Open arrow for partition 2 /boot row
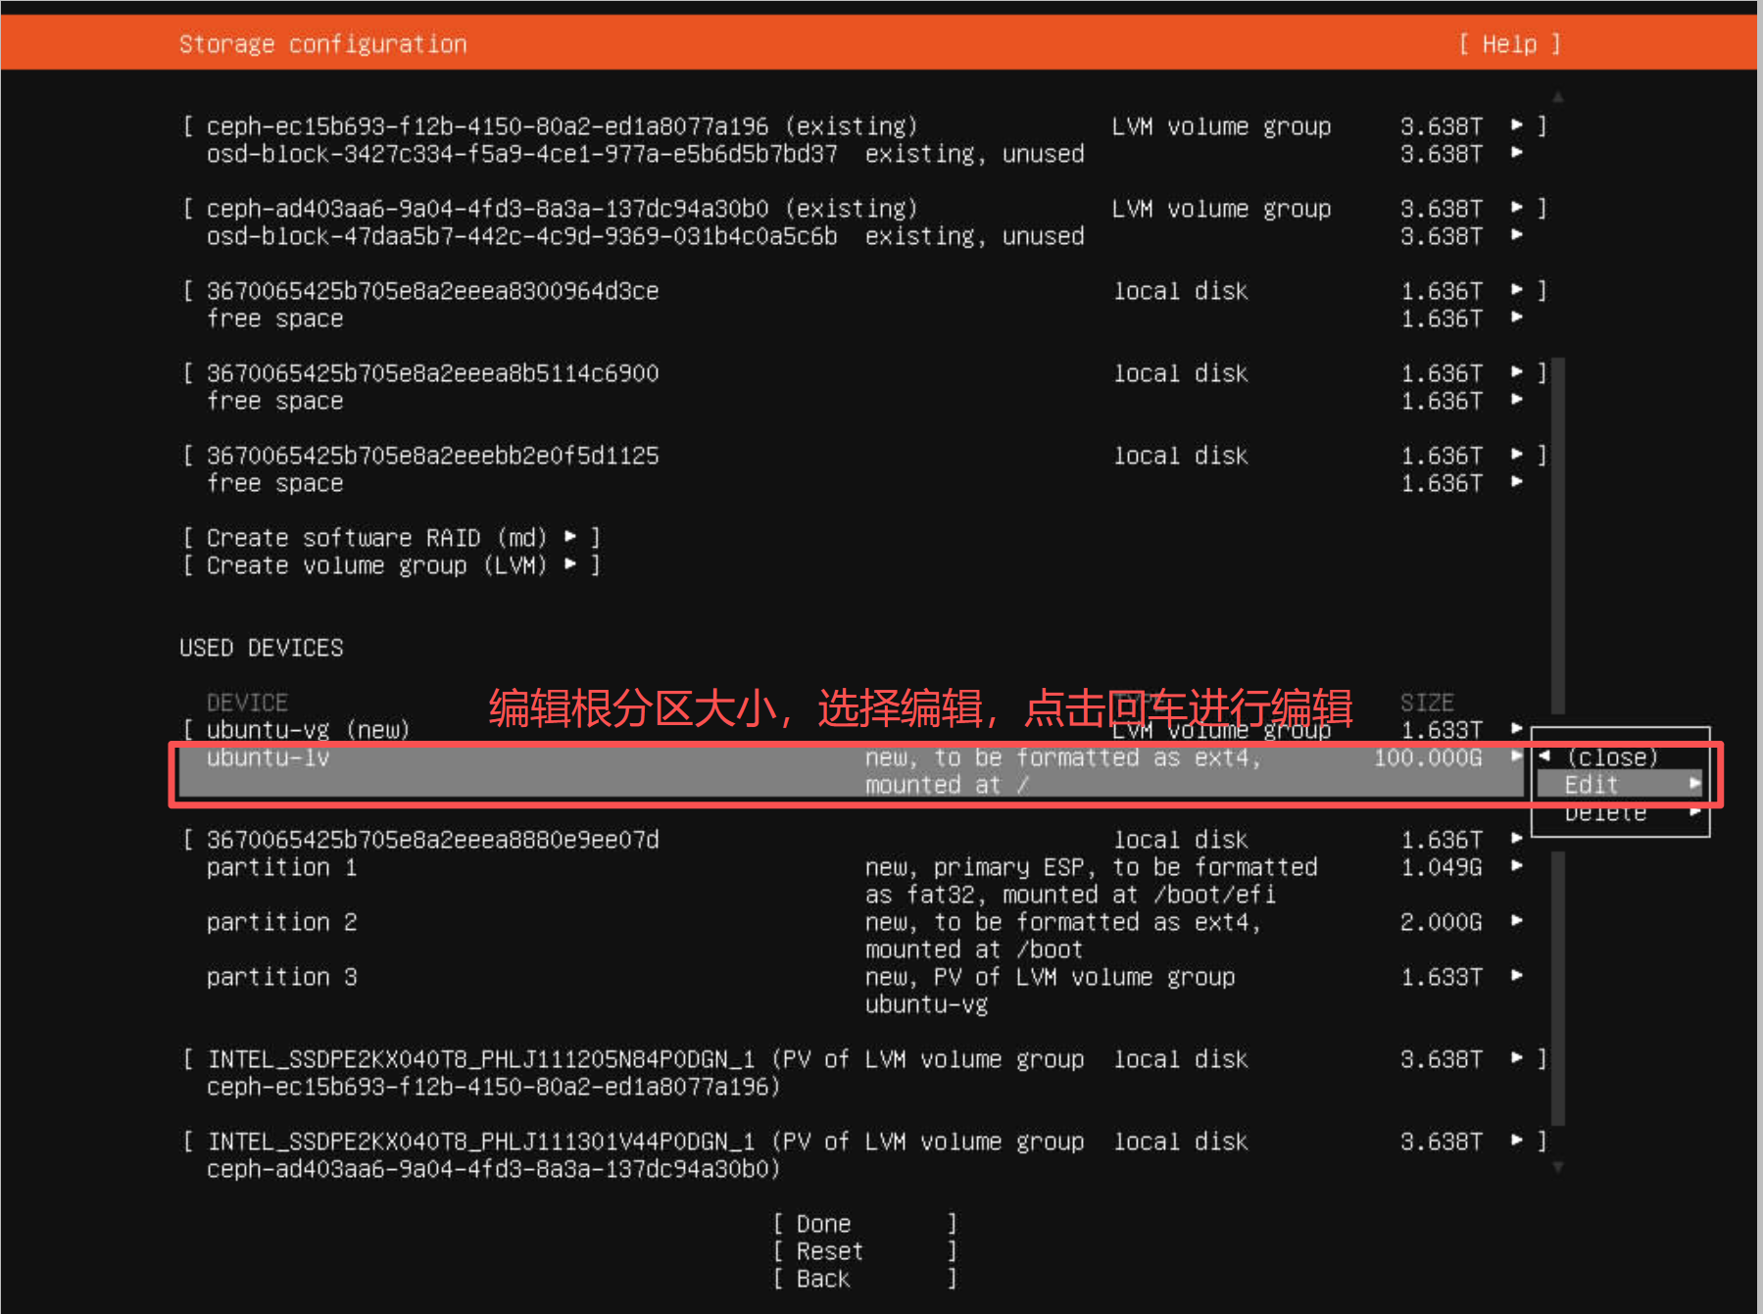Viewport: 1763px width, 1314px height. click(x=1517, y=921)
